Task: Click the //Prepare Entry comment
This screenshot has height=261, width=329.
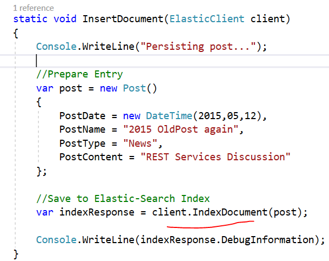Action: click(79, 74)
